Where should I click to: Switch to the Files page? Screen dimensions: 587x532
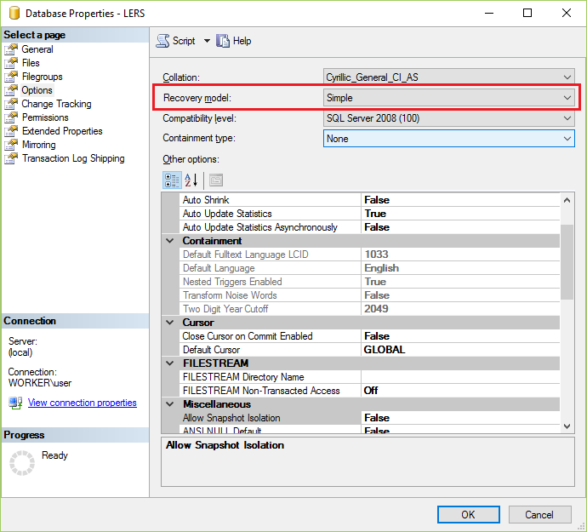(31, 63)
